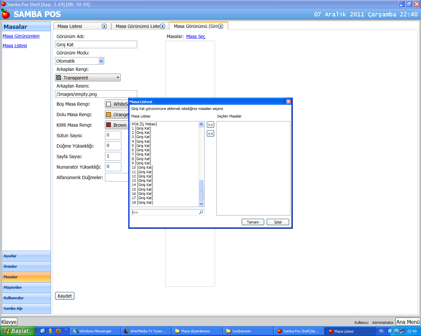Image resolution: width=421 pixels, height=336 pixels.
Task: Close the Masa Görünümü (Giriş Kat) tab
Action: tap(221, 26)
